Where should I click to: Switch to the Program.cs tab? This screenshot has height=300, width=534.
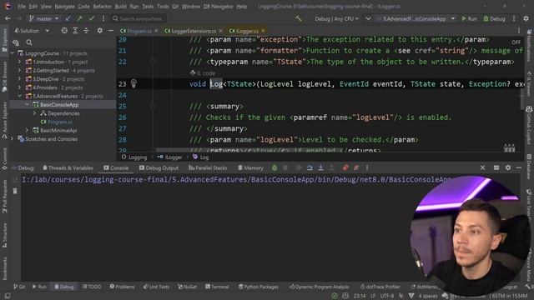[x=139, y=31]
